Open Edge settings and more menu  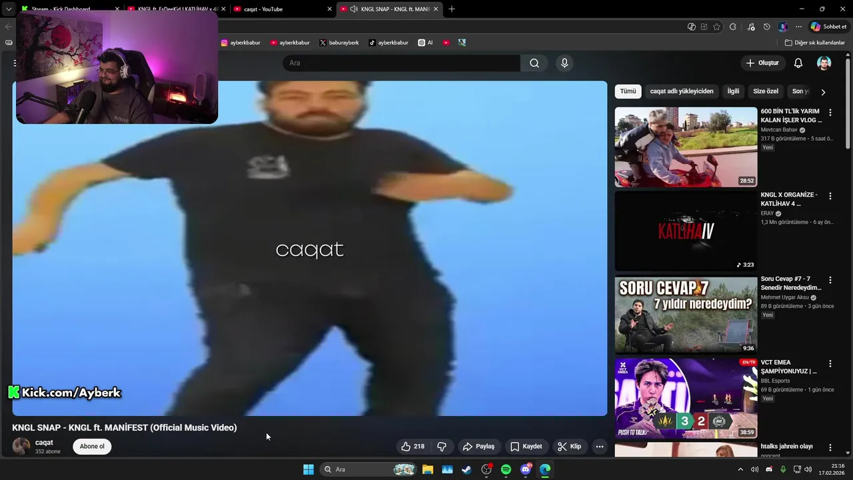798,27
